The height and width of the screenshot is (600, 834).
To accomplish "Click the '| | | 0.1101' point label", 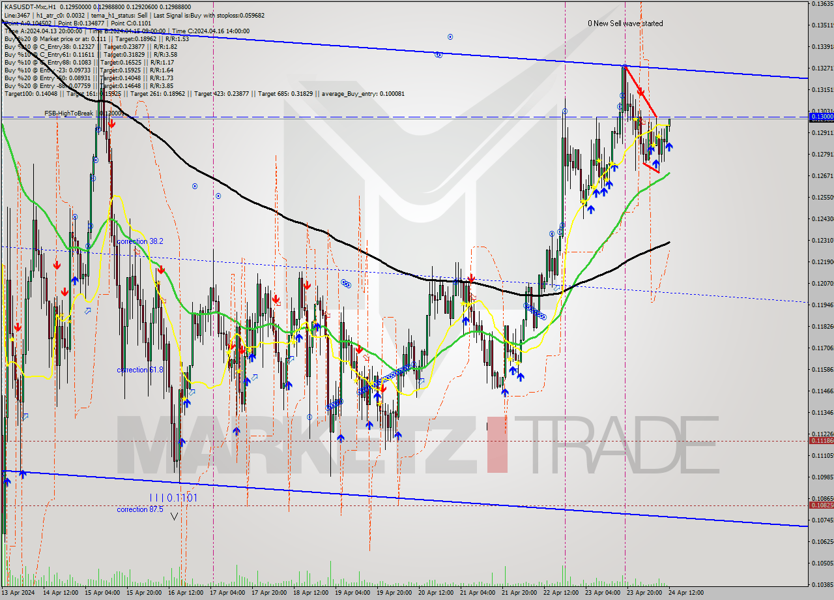I will click(173, 498).
